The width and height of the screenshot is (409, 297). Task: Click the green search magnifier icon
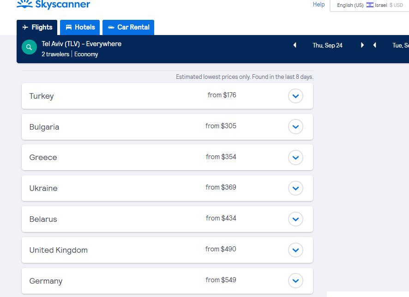pyautogui.click(x=29, y=47)
